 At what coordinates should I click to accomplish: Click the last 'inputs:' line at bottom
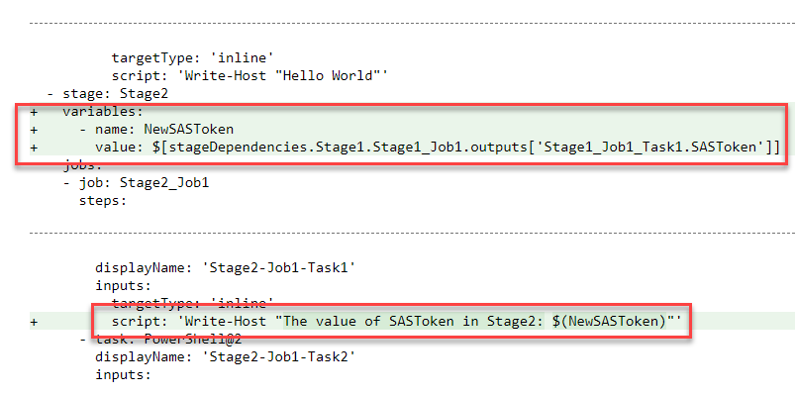(123, 375)
